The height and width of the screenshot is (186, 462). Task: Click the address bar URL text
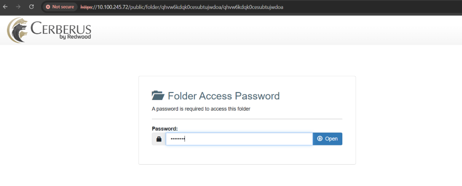point(182,7)
